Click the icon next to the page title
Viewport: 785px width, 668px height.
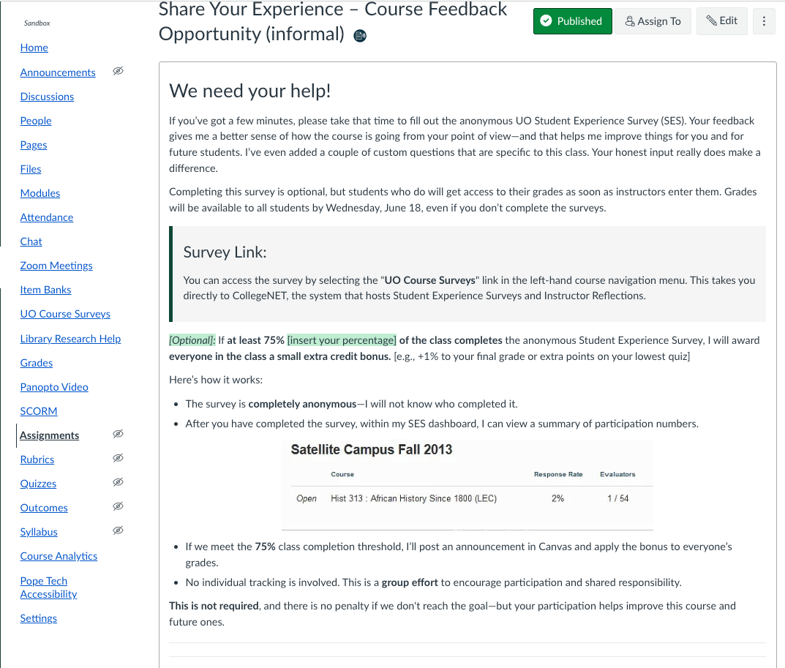pos(360,35)
